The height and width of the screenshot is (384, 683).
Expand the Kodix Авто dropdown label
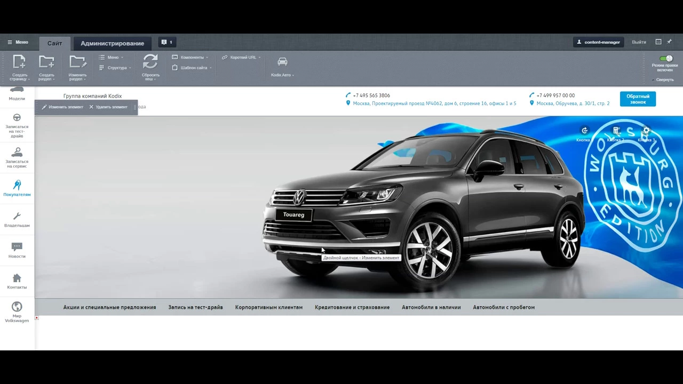coord(282,75)
